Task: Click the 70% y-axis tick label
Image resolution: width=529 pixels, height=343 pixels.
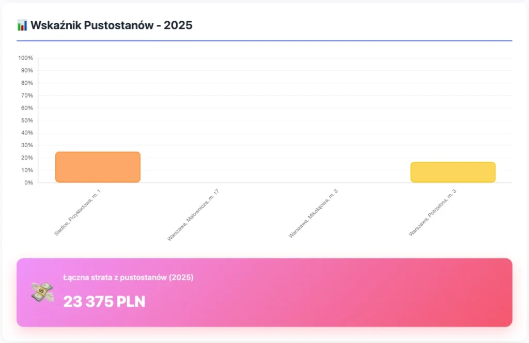Action: [x=27, y=96]
